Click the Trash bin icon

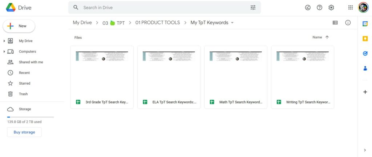pyautogui.click(x=11, y=94)
